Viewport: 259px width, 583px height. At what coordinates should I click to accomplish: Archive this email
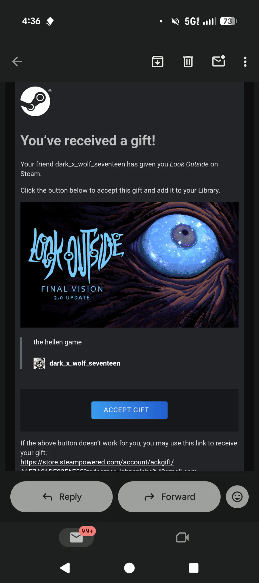(x=158, y=61)
